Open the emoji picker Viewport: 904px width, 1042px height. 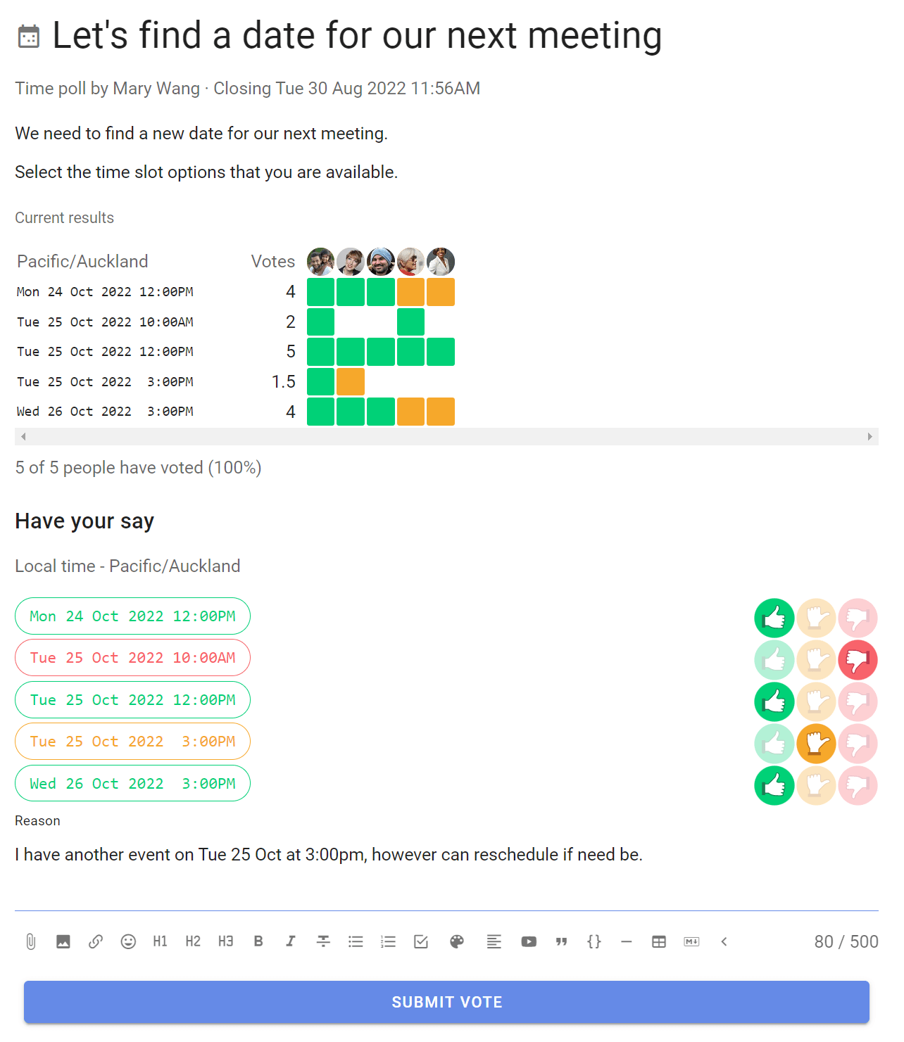pyautogui.click(x=128, y=941)
